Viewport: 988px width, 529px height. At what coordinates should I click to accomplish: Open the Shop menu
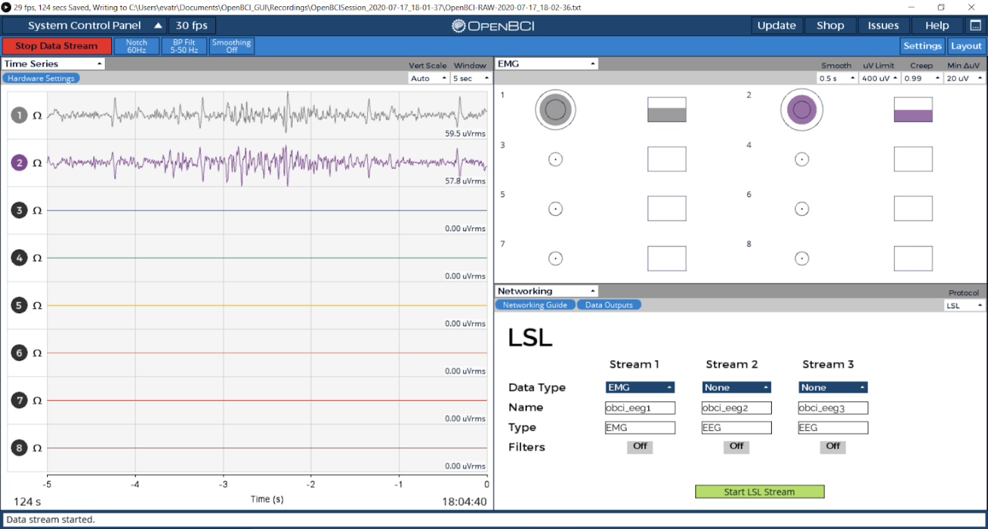[831, 26]
